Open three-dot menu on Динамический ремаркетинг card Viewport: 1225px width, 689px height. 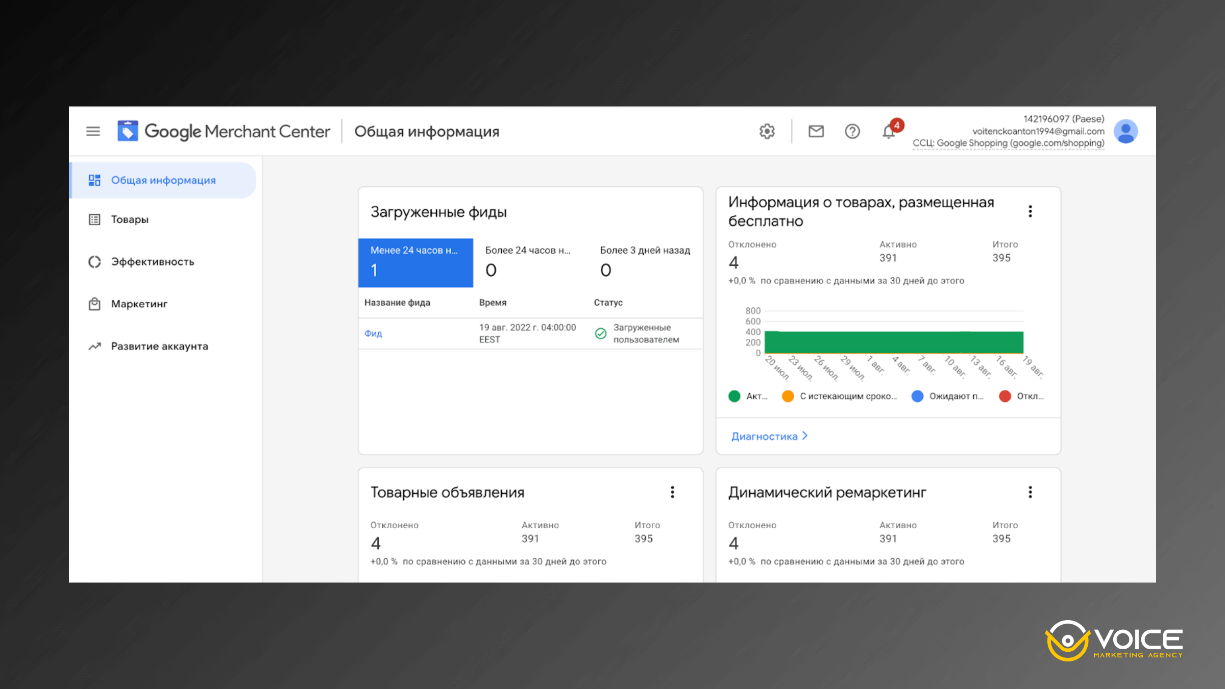point(1030,491)
